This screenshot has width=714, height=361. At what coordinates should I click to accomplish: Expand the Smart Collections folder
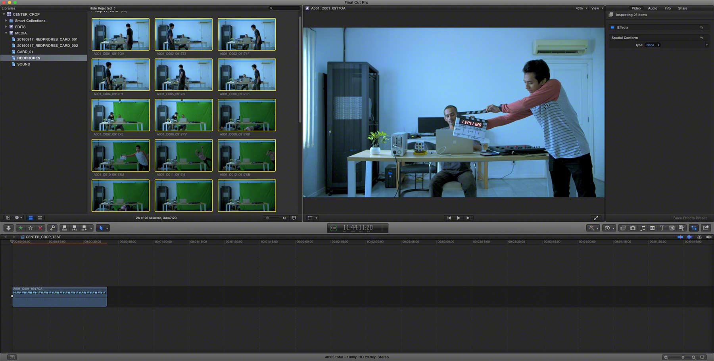pos(6,21)
